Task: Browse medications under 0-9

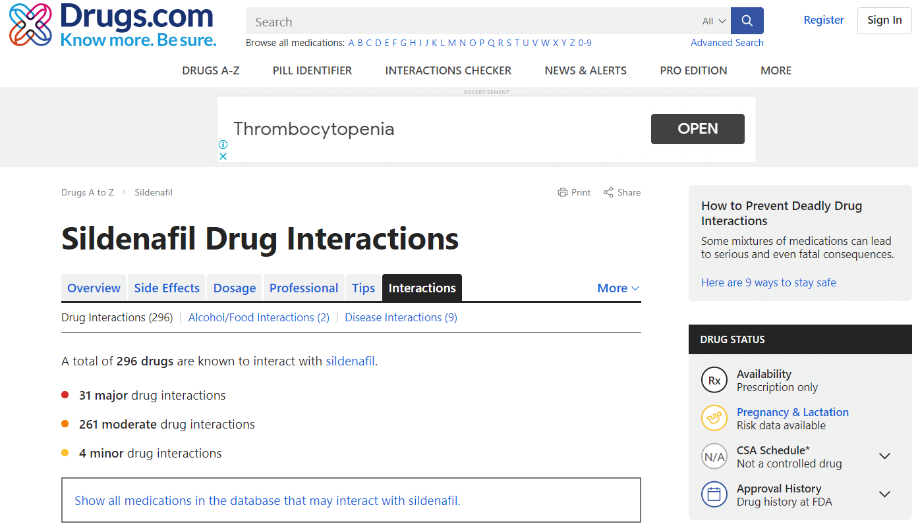Action: [x=585, y=43]
